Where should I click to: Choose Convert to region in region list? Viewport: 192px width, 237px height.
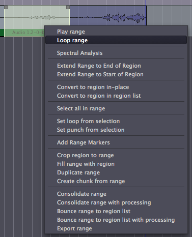116,96
